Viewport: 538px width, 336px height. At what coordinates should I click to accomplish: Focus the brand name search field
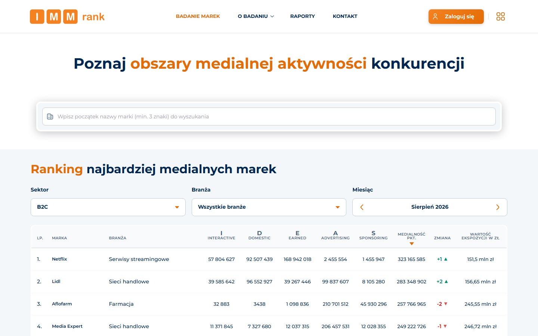pyautogui.click(x=269, y=116)
